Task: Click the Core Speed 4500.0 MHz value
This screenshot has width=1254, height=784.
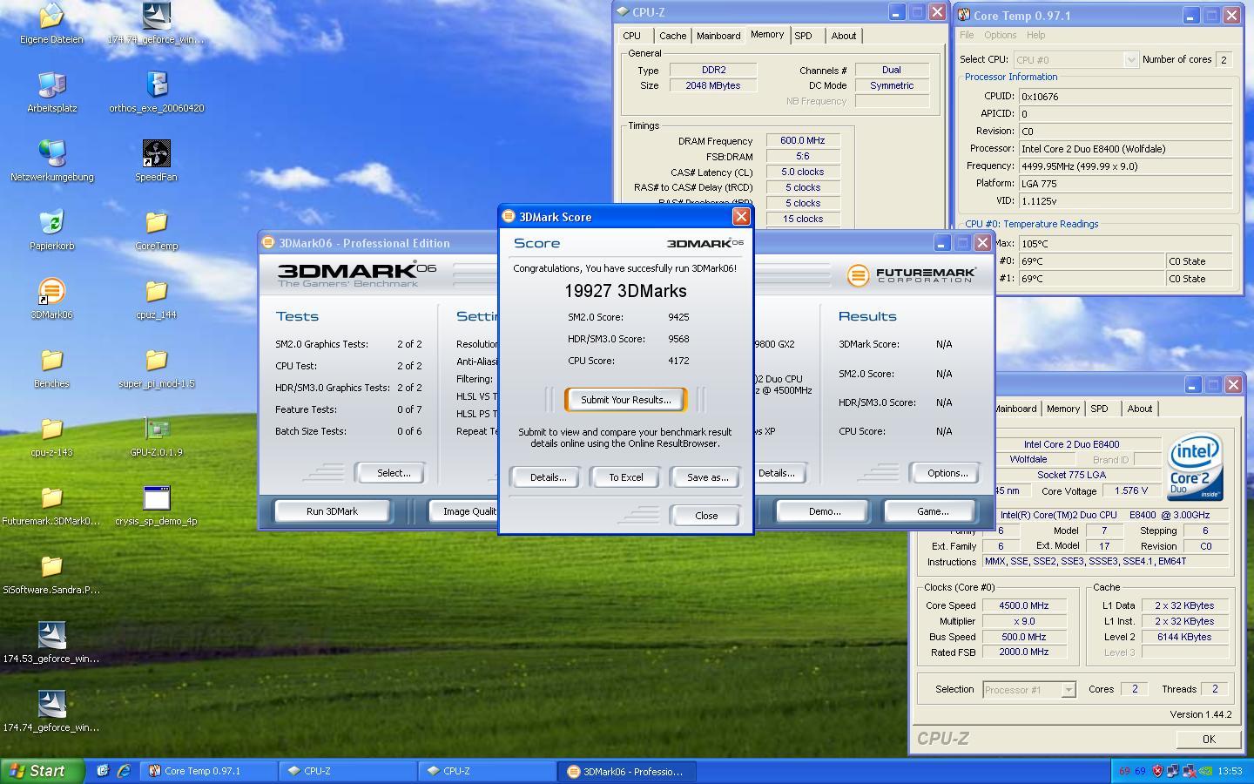Action: [1024, 605]
